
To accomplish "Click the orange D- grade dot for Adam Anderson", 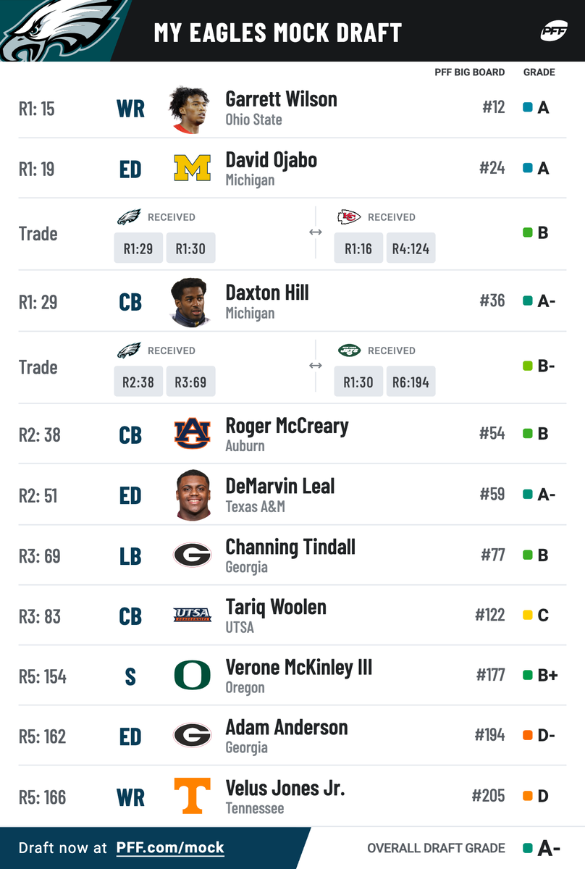I will 528,736.
